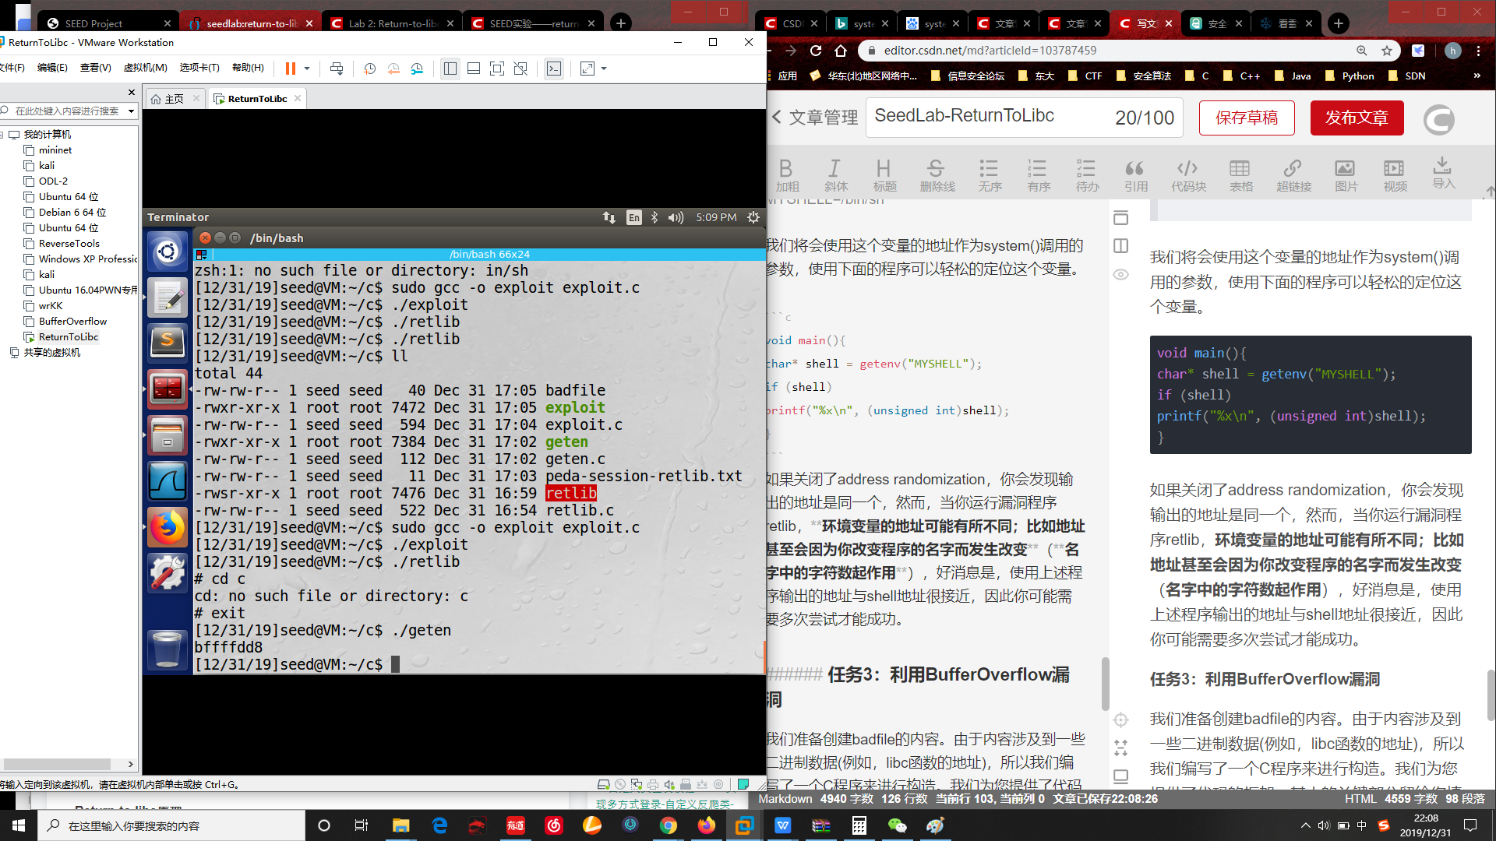Expand the pause button dropdown arrow

click(x=305, y=69)
